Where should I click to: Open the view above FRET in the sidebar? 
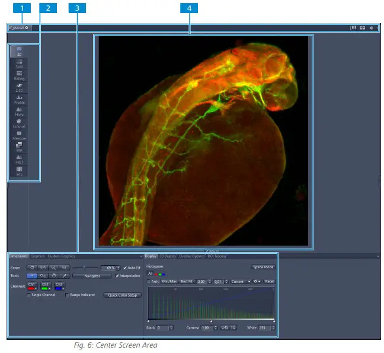[19, 147]
